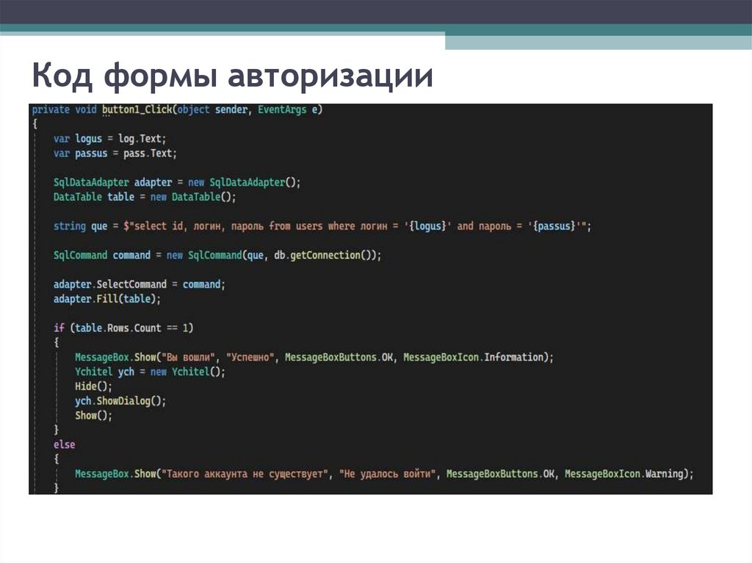
Task: Click the slide title "Код формы авторизации"
Action: 232,76
